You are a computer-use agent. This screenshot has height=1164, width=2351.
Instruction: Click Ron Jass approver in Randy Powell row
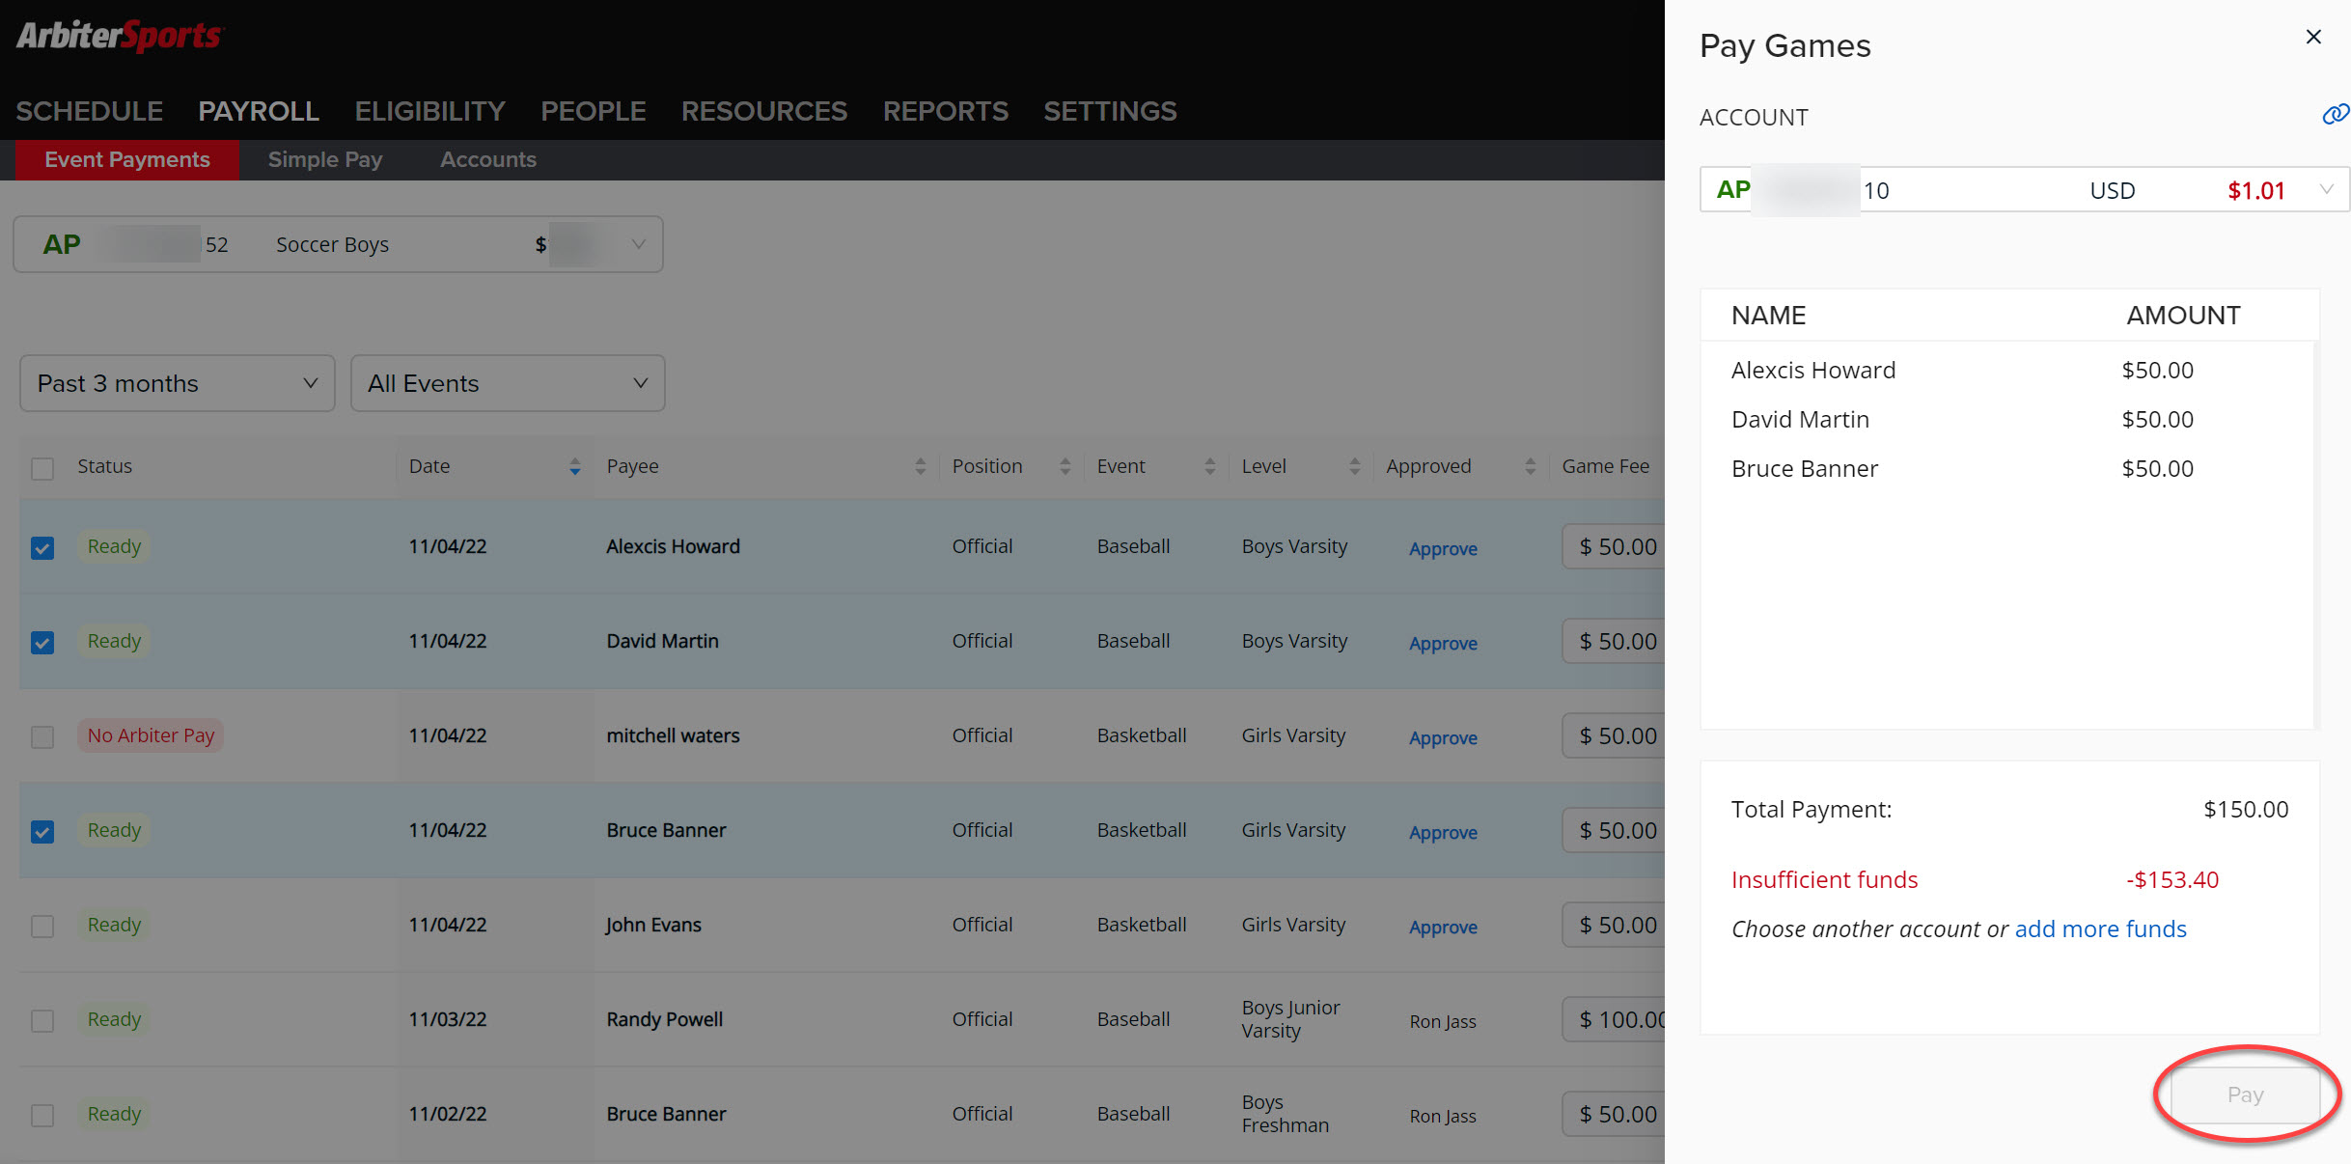1443,1021
